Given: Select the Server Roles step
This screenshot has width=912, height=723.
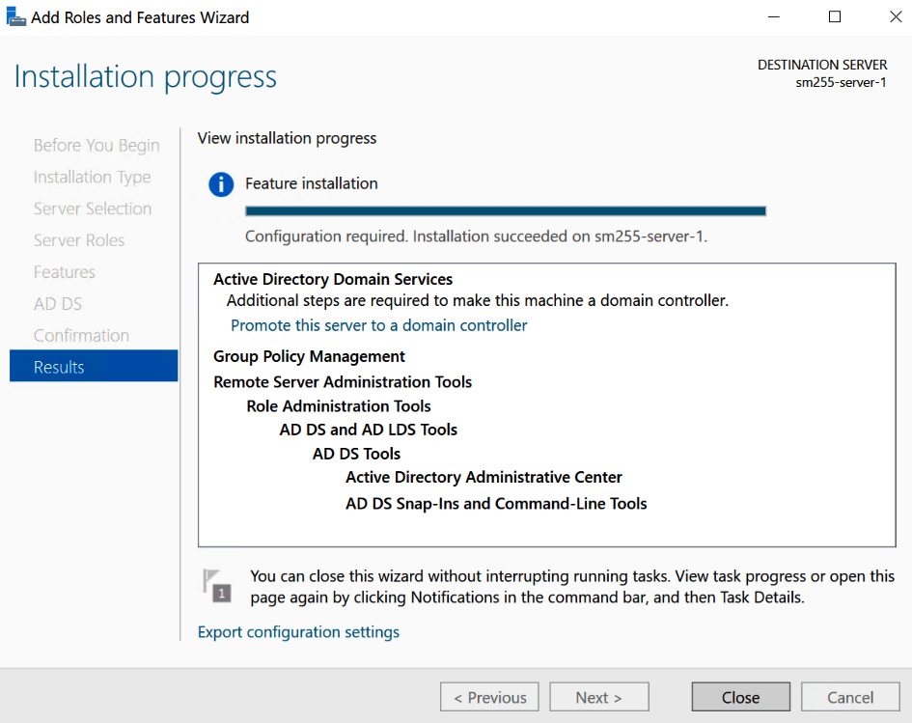Looking at the screenshot, I should click(79, 240).
